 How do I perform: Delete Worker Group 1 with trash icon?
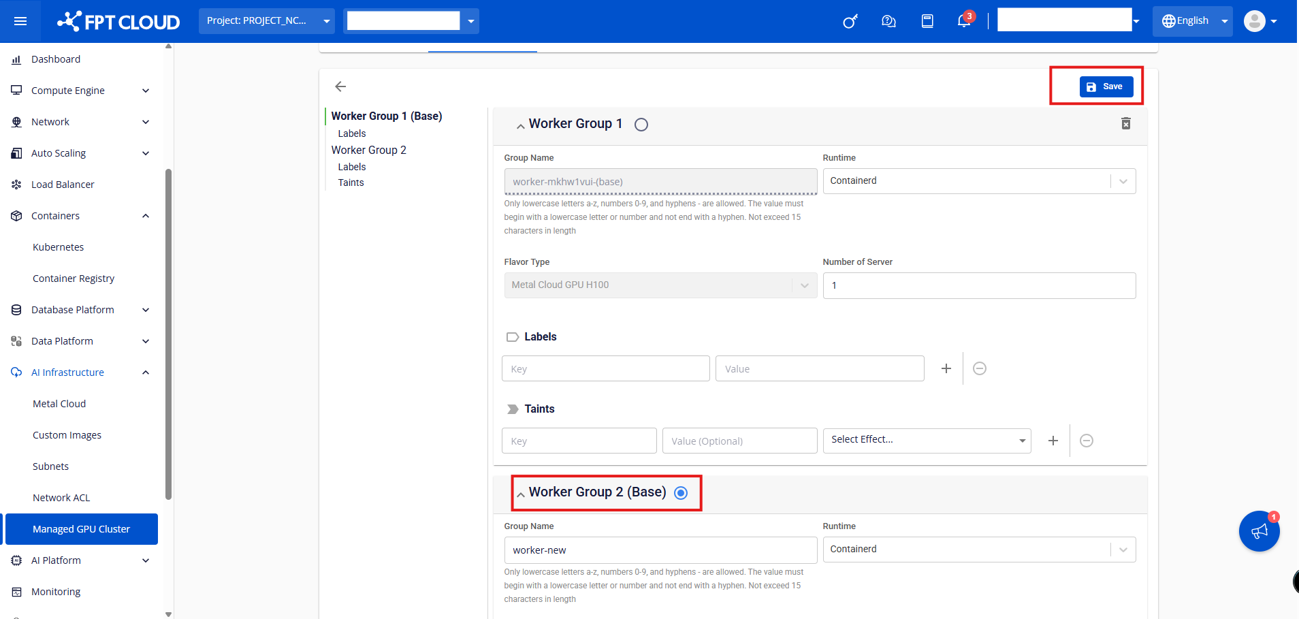(x=1126, y=123)
